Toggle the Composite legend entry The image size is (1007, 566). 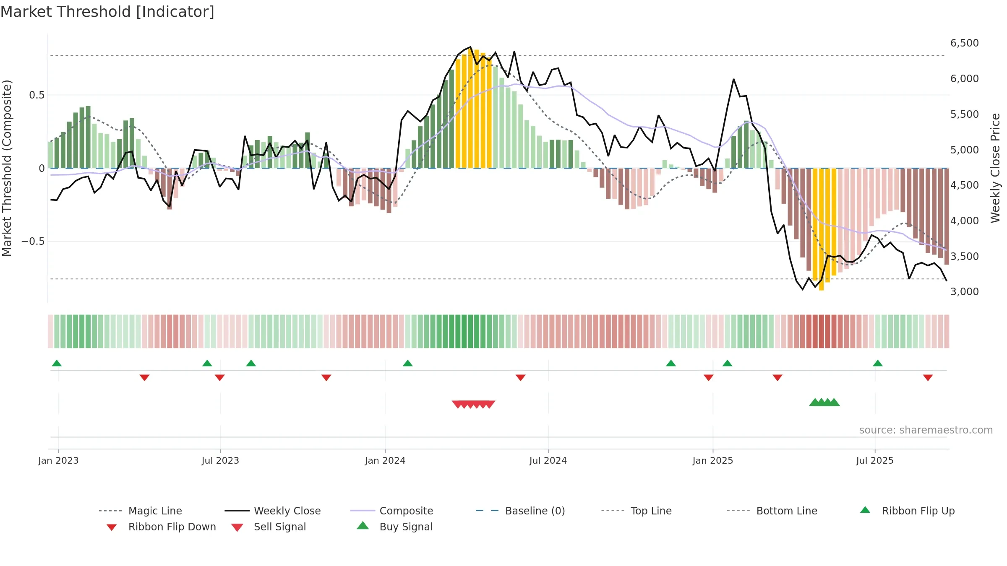point(391,511)
